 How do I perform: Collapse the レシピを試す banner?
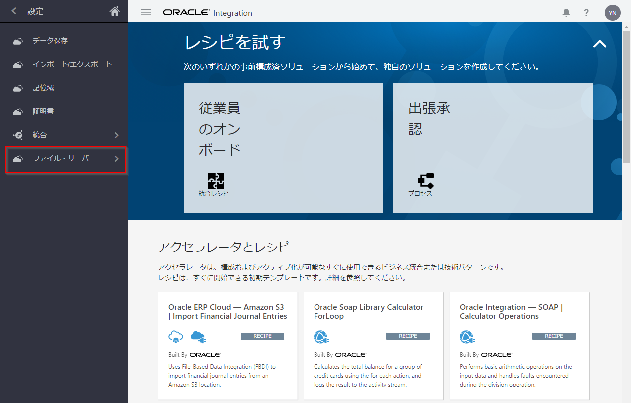599,44
